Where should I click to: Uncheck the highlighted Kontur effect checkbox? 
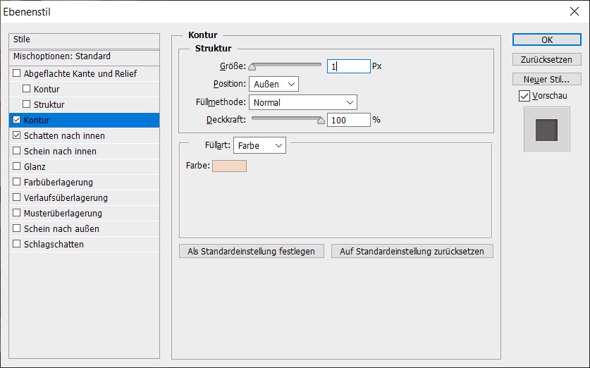(16, 120)
